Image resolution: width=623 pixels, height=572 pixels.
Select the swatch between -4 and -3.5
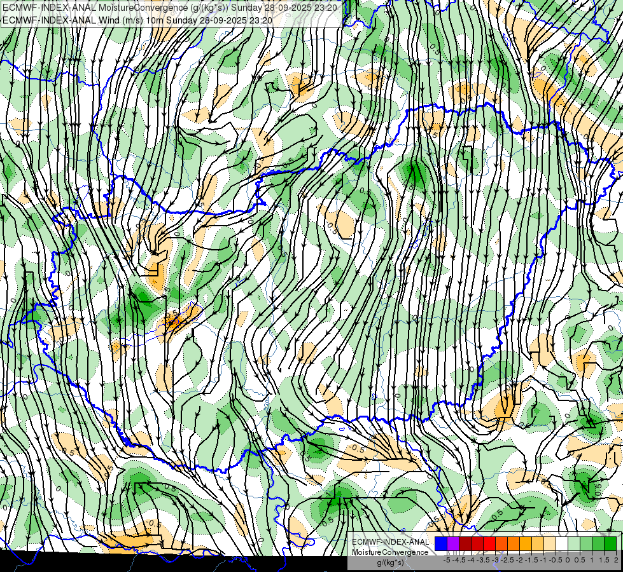click(x=477, y=544)
